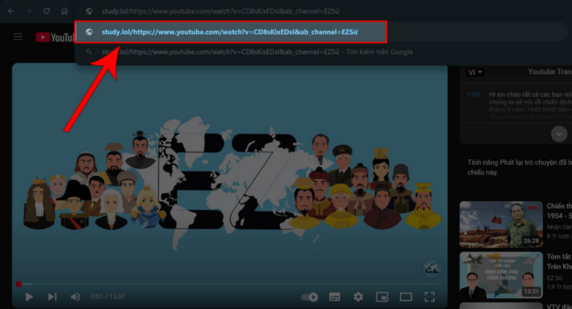Enter full screen mode
Image resolution: width=572 pixels, height=309 pixels.
pyautogui.click(x=429, y=297)
